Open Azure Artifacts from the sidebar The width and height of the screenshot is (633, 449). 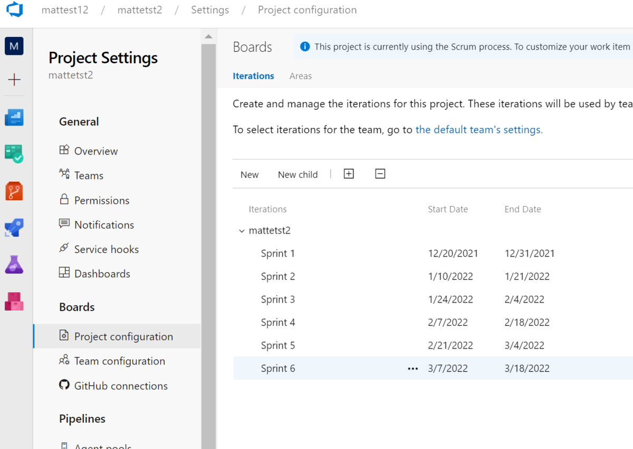(x=14, y=301)
